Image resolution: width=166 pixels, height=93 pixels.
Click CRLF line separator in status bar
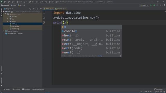(145, 92)
